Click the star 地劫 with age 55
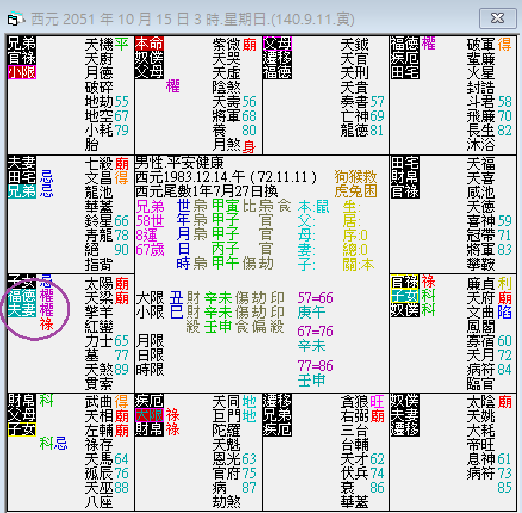Screen dimensions: 522x513 [x=99, y=101]
